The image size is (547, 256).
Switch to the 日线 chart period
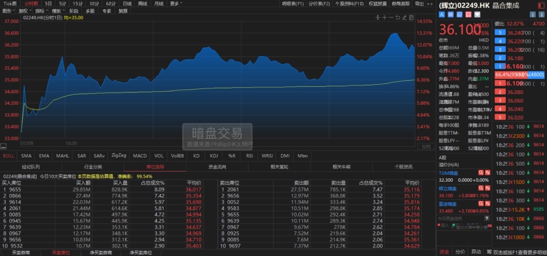coord(127,4)
